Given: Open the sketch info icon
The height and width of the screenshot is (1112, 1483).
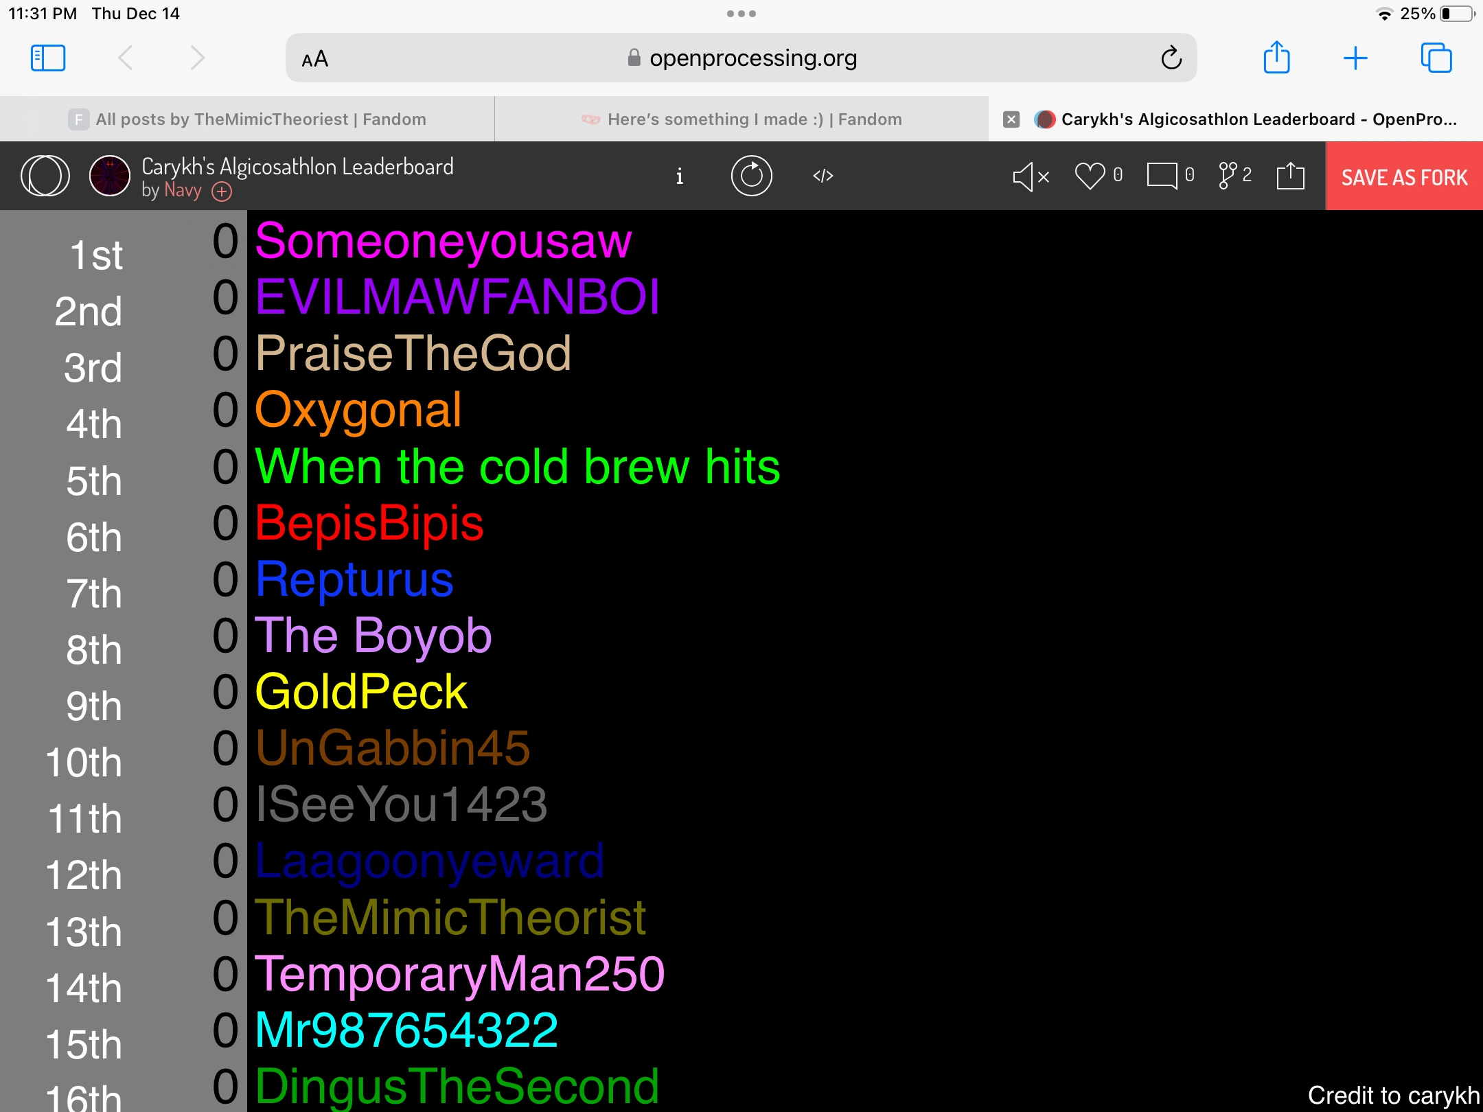Looking at the screenshot, I should click(x=679, y=176).
